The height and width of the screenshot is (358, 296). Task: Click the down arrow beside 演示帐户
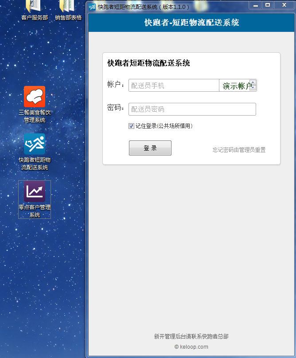(253, 87)
